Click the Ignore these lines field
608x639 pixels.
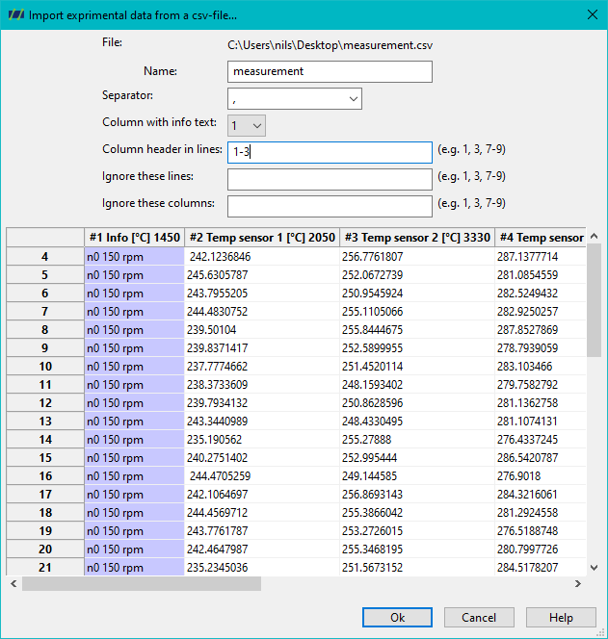330,179
